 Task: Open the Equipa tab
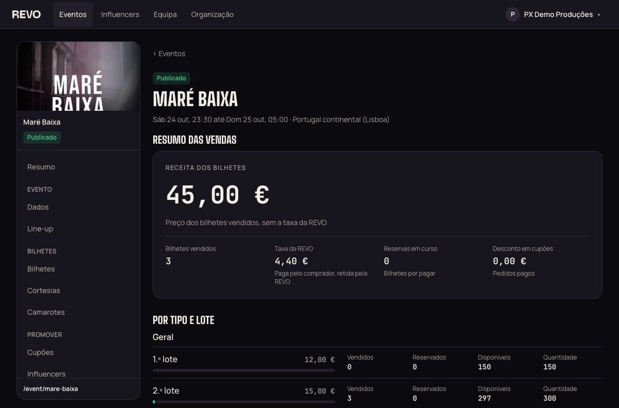pyautogui.click(x=165, y=14)
